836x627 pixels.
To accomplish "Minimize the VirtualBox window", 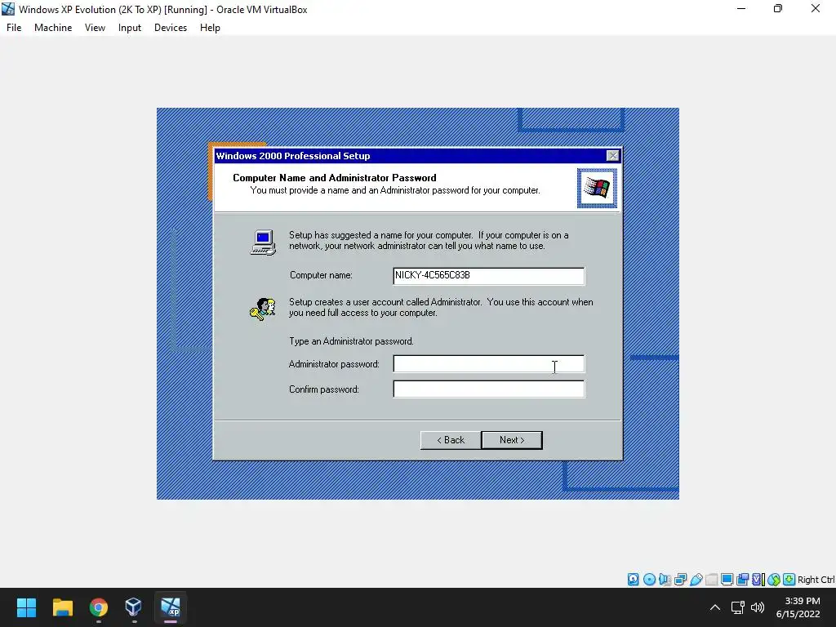I will coord(741,8).
